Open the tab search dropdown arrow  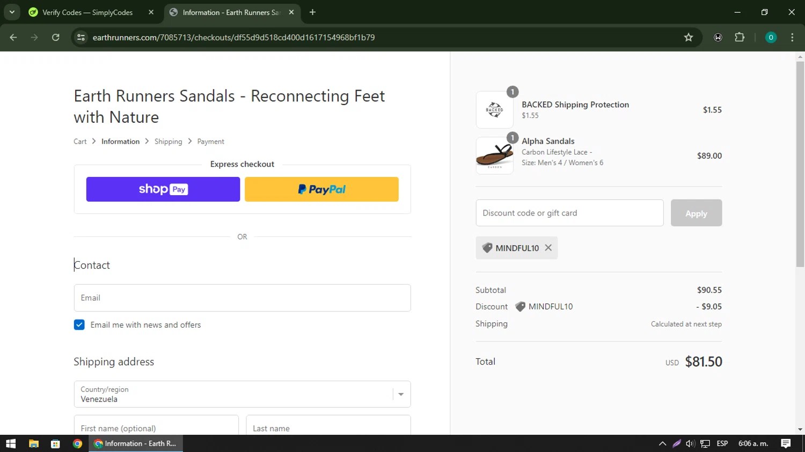coord(12,12)
